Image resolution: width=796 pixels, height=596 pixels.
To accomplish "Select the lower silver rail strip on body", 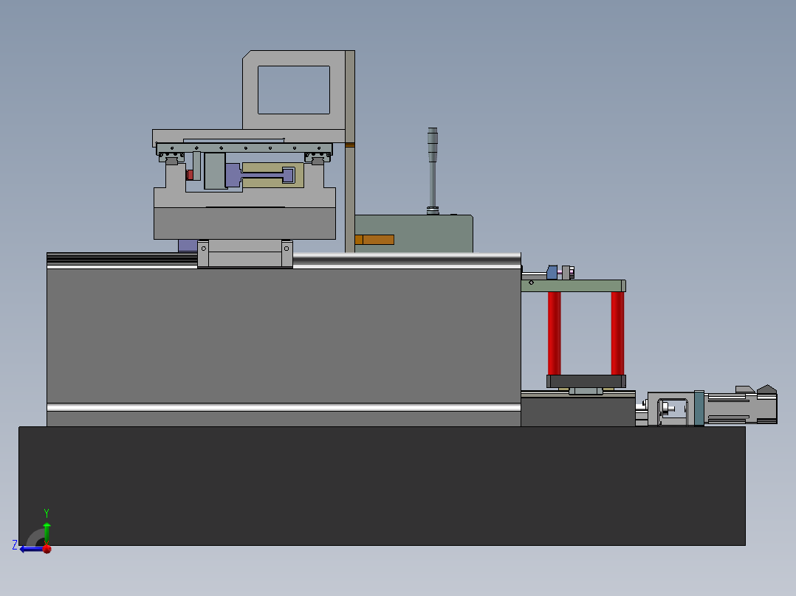I will click(x=284, y=407).
